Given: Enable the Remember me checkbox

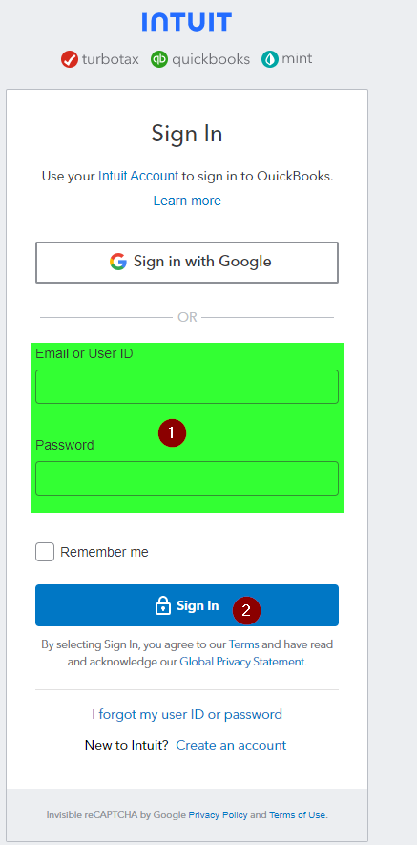Looking at the screenshot, I should pos(45,552).
